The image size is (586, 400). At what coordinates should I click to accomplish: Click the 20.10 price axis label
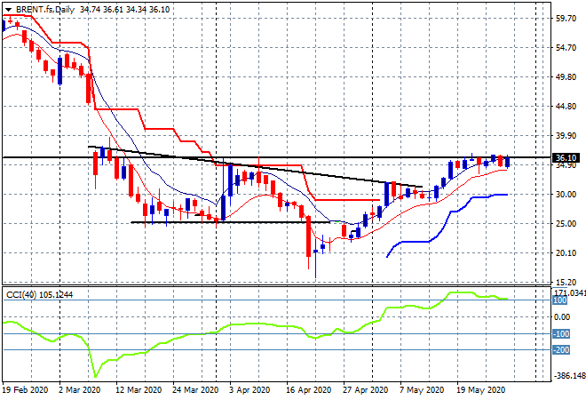(566, 253)
